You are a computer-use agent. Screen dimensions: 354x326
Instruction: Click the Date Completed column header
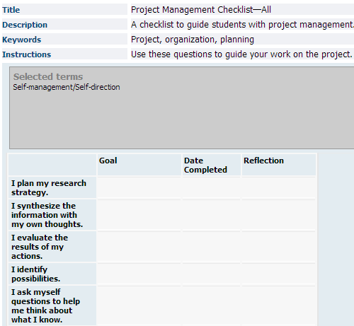pos(211,165)
